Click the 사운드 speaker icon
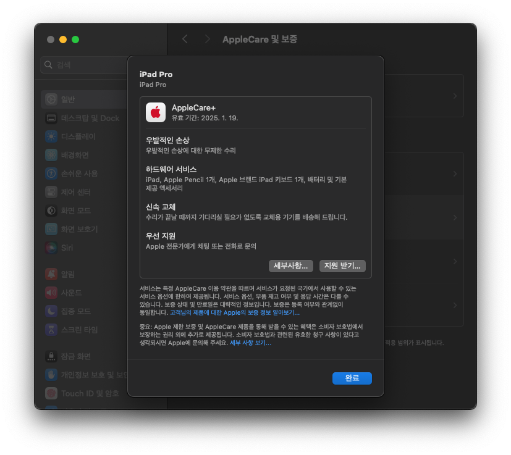511x455 pixels. (51, 293)
